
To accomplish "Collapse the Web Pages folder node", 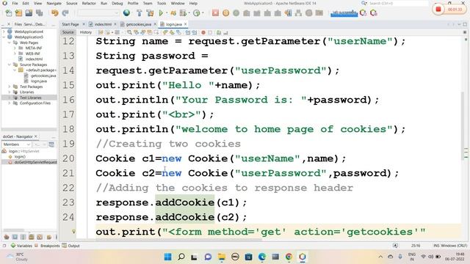I will (x=10, y=43).
